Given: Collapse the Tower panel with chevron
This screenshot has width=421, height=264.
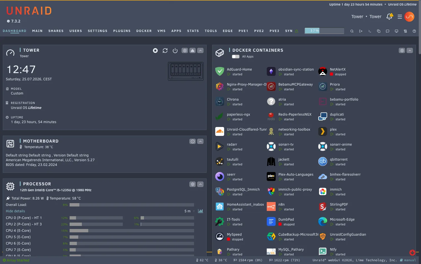Looking at the screenshot, I should pyautogui.click(x=200, y=51).
